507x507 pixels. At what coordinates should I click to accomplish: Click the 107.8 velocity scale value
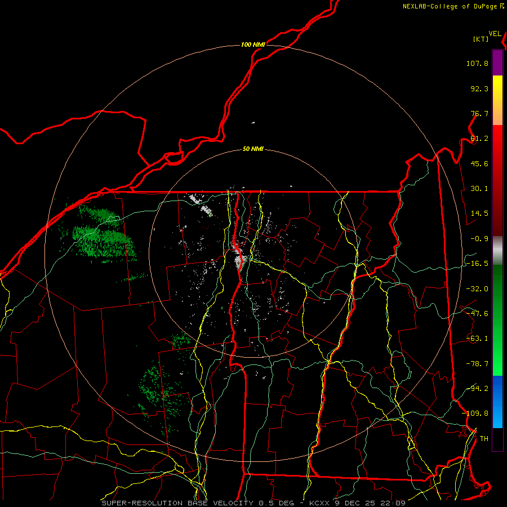pyautogui.click(x=477, y=63)
